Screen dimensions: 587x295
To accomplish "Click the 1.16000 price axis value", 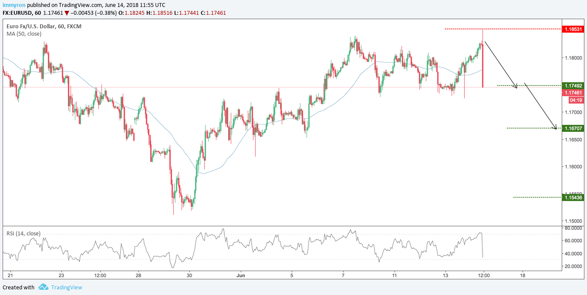I will (x=573, y=167).
